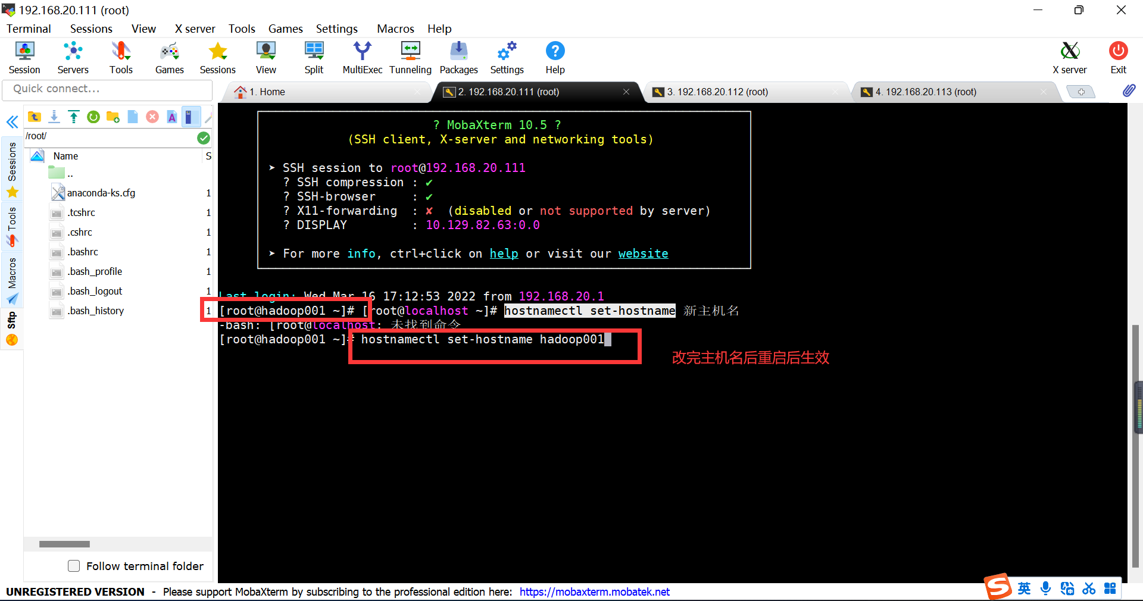Open the Terminal menu
Screen dimensions: 1143x601
coord(29,29)
